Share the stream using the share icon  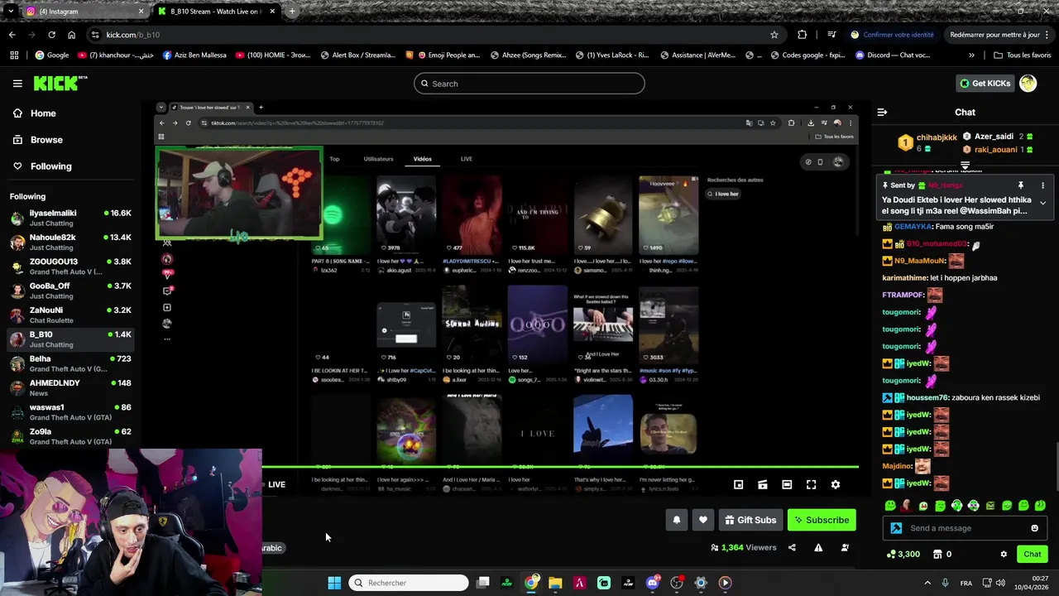(x=792, y=547)
